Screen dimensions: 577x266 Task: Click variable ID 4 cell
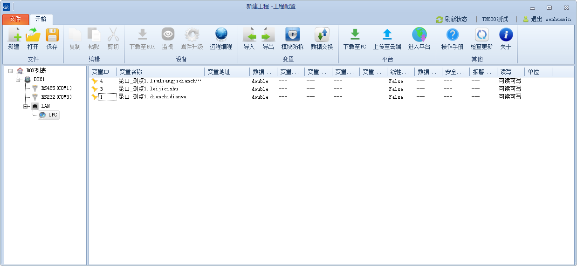coord(101,81)
